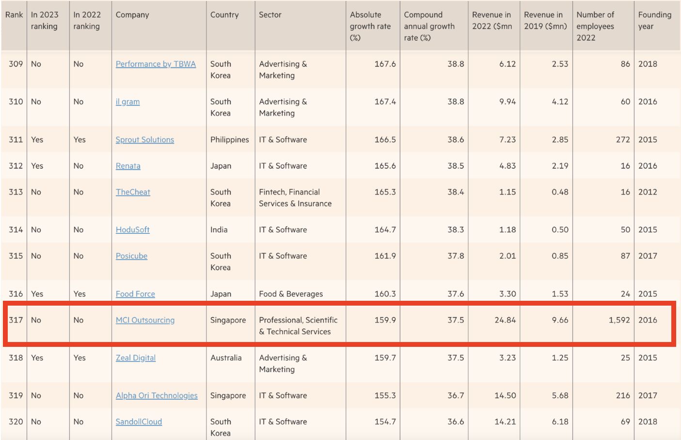681x440 pixels.
Task: Click the Compound annual growth rate header
Action: coord(429,26)
